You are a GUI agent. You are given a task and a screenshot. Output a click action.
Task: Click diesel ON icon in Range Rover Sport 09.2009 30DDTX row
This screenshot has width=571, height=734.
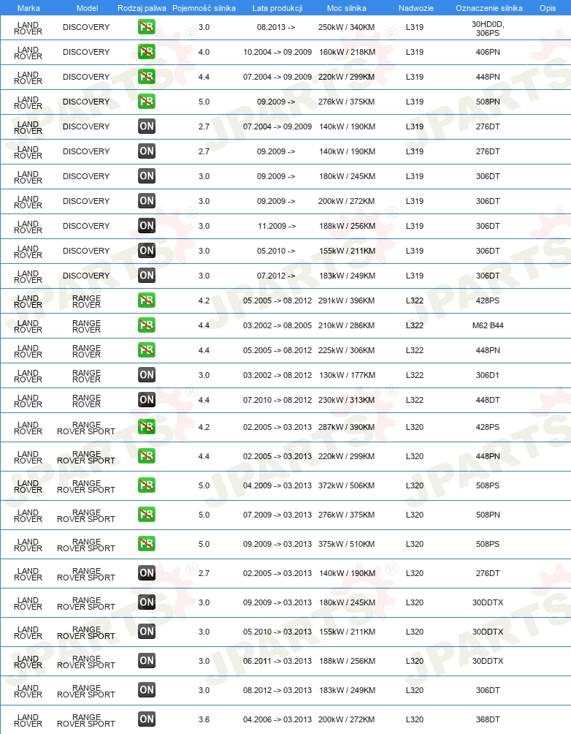(x=146, y=602)
